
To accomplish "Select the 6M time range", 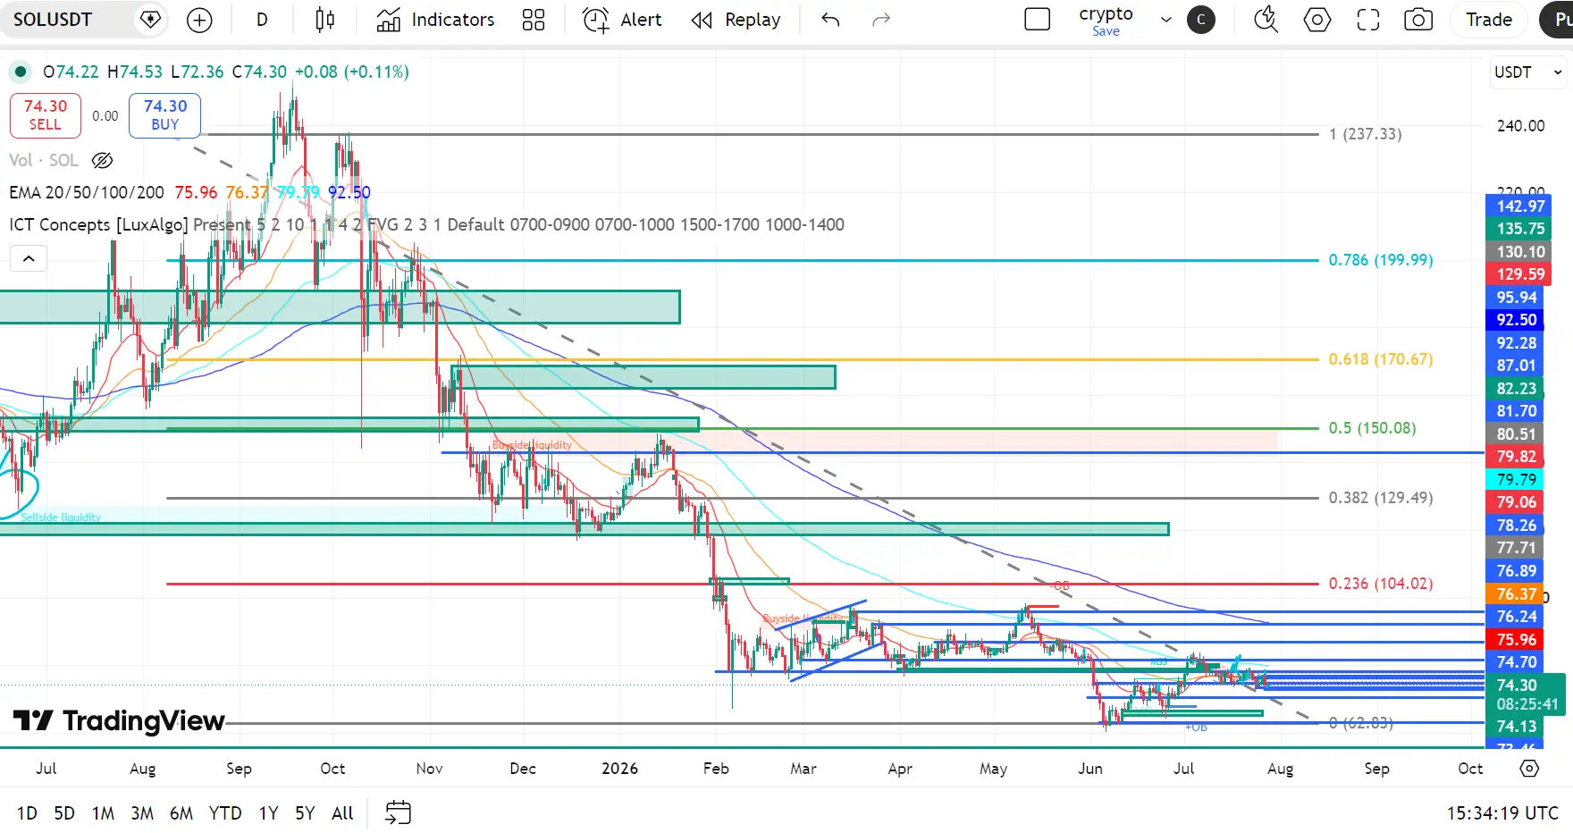I will coord(181,813).
